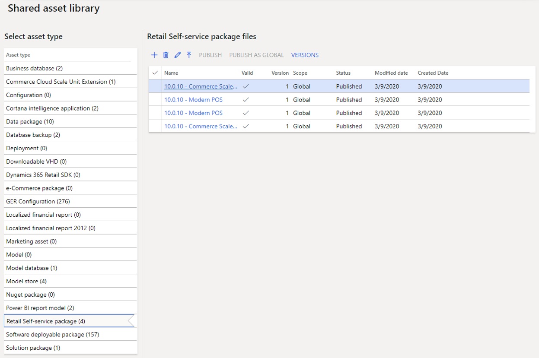539x358 pixels.
Task: Open the VERSIONS view
Action: coord(305,55)
